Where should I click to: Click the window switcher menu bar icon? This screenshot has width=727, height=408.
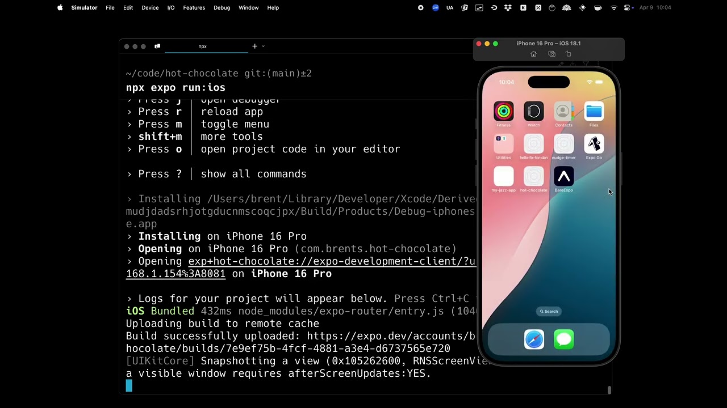479,7
